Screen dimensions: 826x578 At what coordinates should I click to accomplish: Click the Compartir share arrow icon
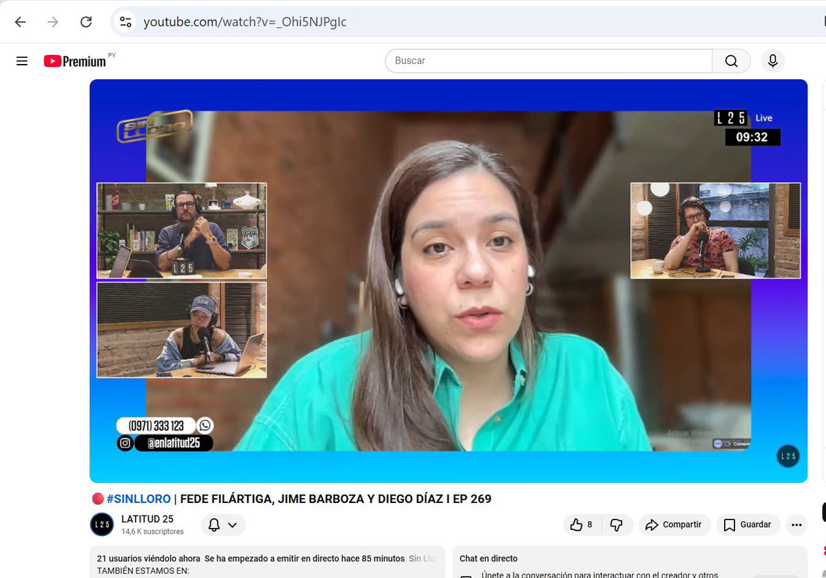click(651, 524)
